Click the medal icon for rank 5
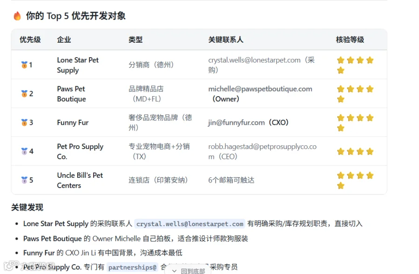This screenshot has height=274, width=419. click(x=24, y=180)
